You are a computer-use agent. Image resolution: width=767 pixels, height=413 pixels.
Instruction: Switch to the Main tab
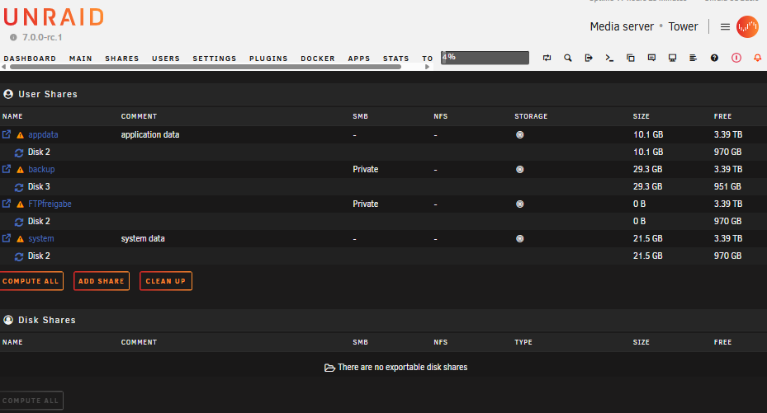(x=81, y=59)
